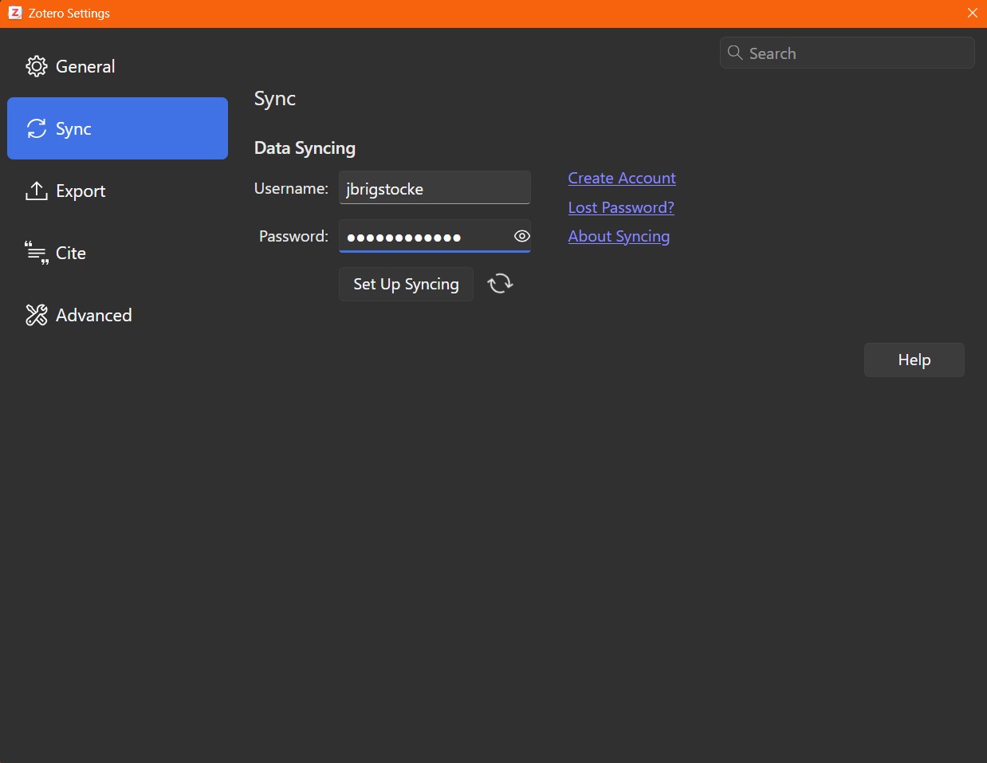Reveal password with the eye icon
The height and width of the screenshot is (763, 987).
(x=522, y=236)
